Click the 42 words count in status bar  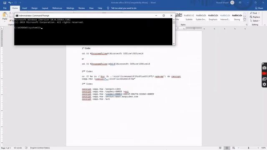[18, 148]
